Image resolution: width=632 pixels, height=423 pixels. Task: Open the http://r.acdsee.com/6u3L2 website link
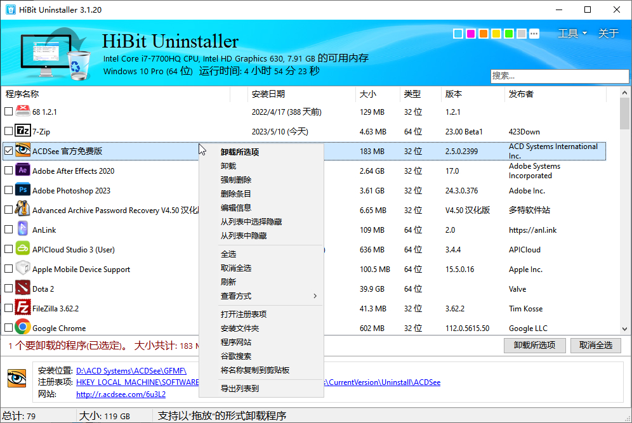pos(121,394)
